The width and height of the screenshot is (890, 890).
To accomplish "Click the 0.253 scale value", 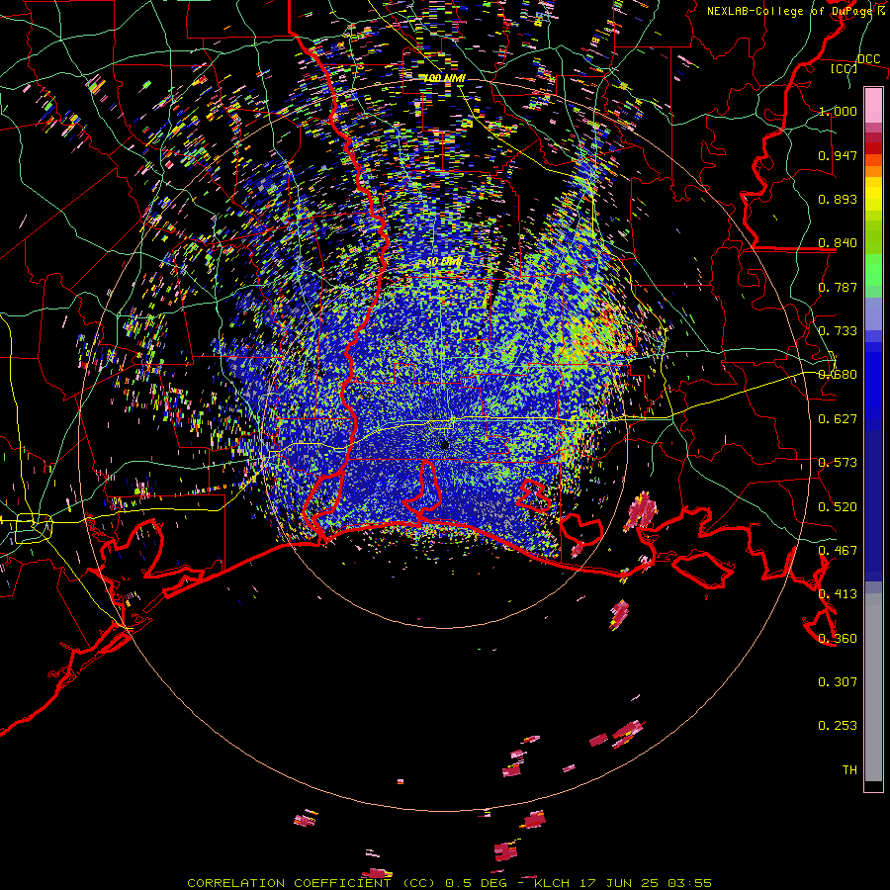I will pos(838,726).
